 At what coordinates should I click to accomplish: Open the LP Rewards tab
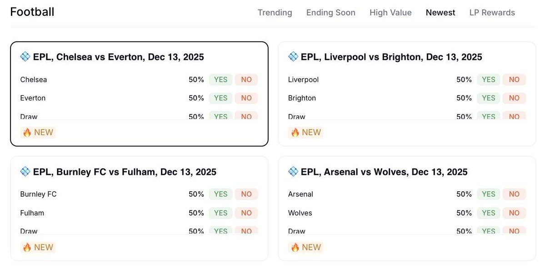492,13
